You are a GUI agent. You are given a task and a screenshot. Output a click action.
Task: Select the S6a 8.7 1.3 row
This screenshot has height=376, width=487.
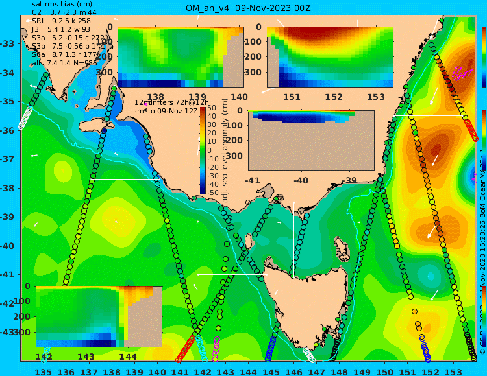tap(64, 54)
